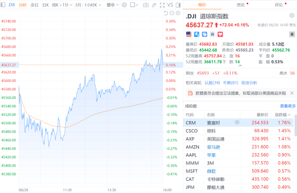Reset the chart zoom with undo arrow

tap(166, 13)
